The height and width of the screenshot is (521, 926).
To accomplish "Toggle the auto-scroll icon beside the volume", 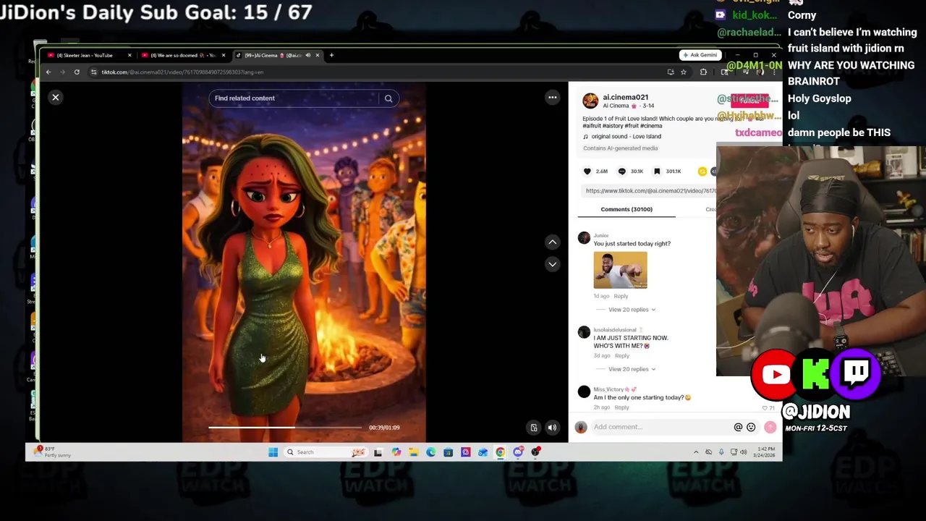I will [x=534, y=428].
